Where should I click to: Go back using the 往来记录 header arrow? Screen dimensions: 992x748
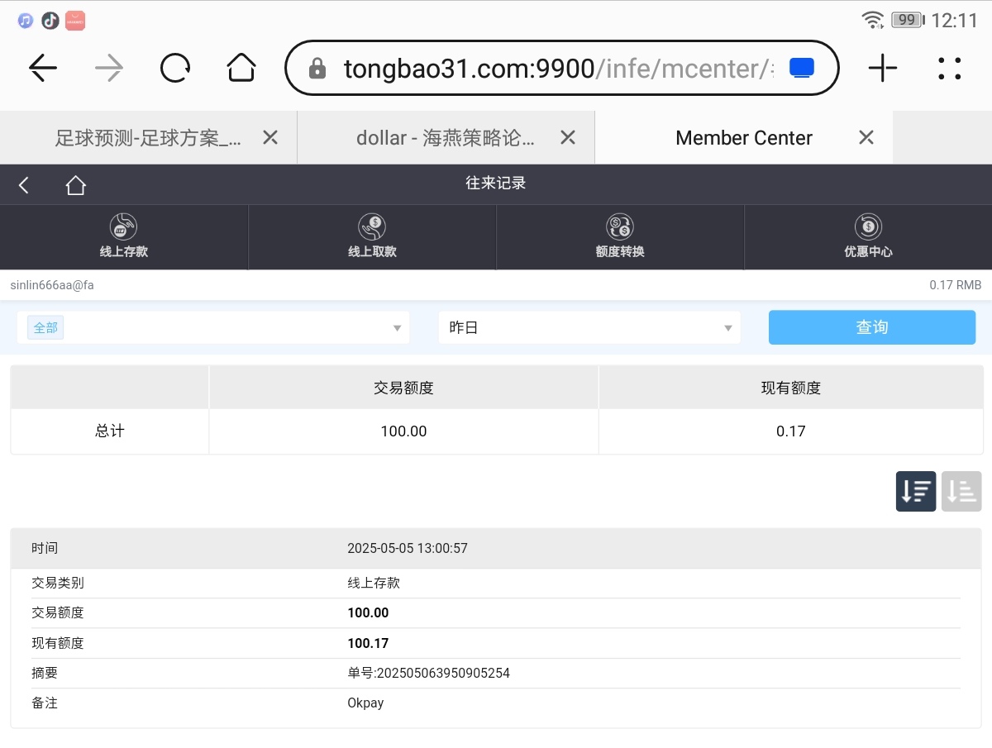click(x=24, y=185)
